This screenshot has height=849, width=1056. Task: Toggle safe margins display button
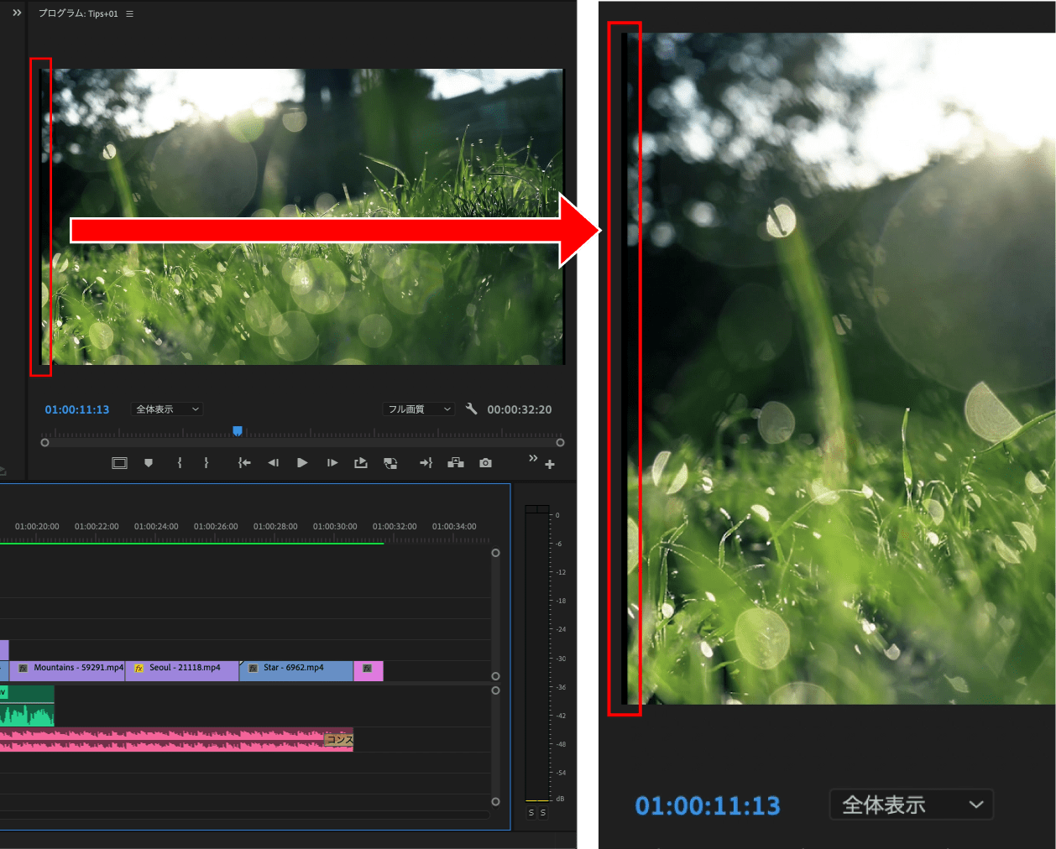pos(119,463)
